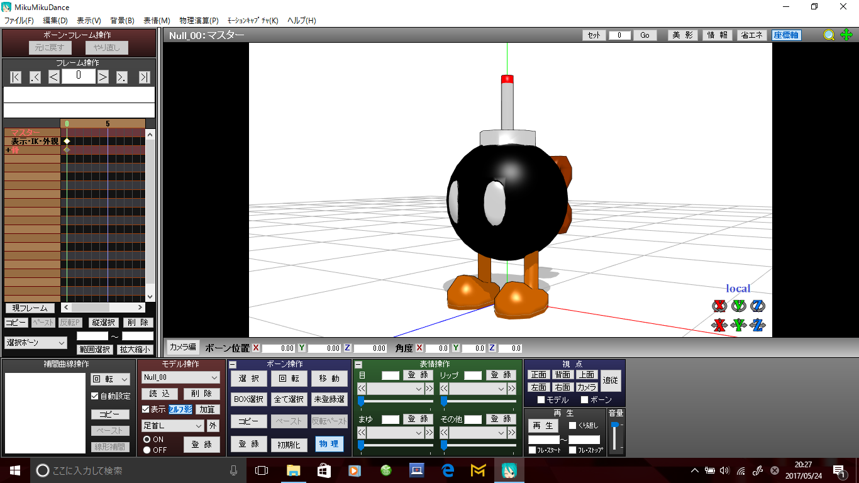
Task: Click the frame number field showing 0
Action: [79, 75]
